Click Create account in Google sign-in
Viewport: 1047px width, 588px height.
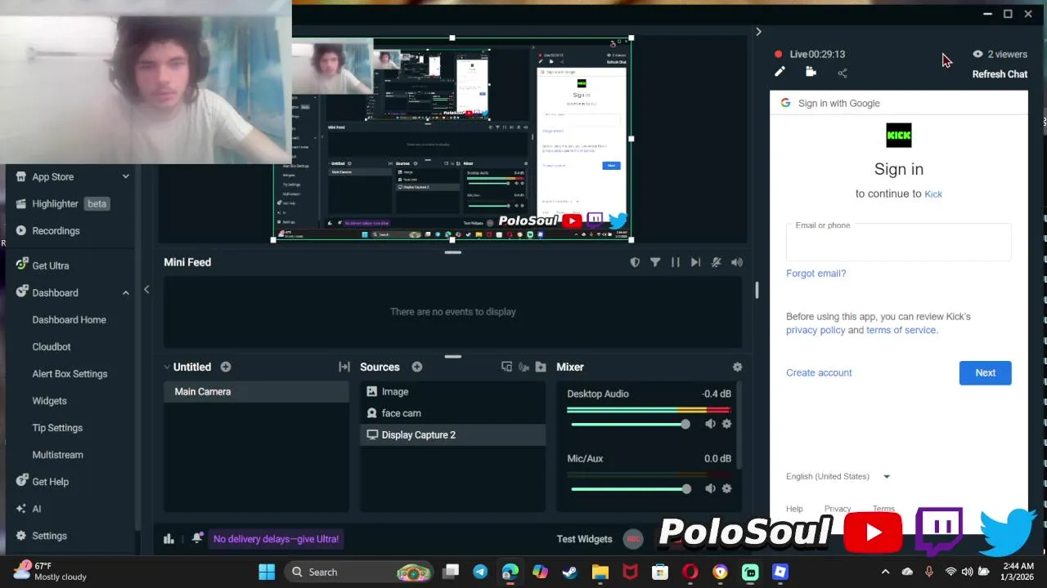click(819, 372)
